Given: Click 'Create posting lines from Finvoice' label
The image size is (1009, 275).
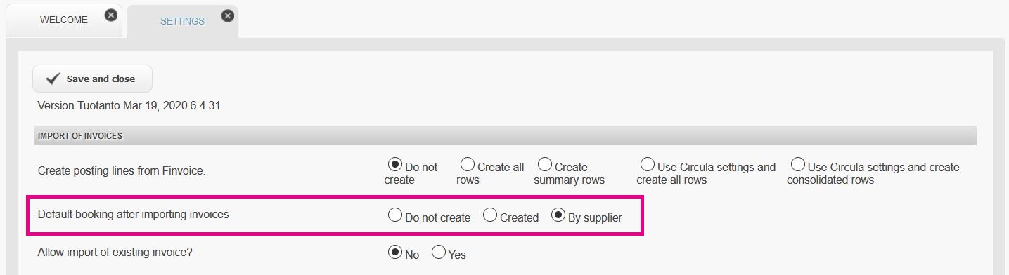Looking at the screenshot, I should pos(122,170).
